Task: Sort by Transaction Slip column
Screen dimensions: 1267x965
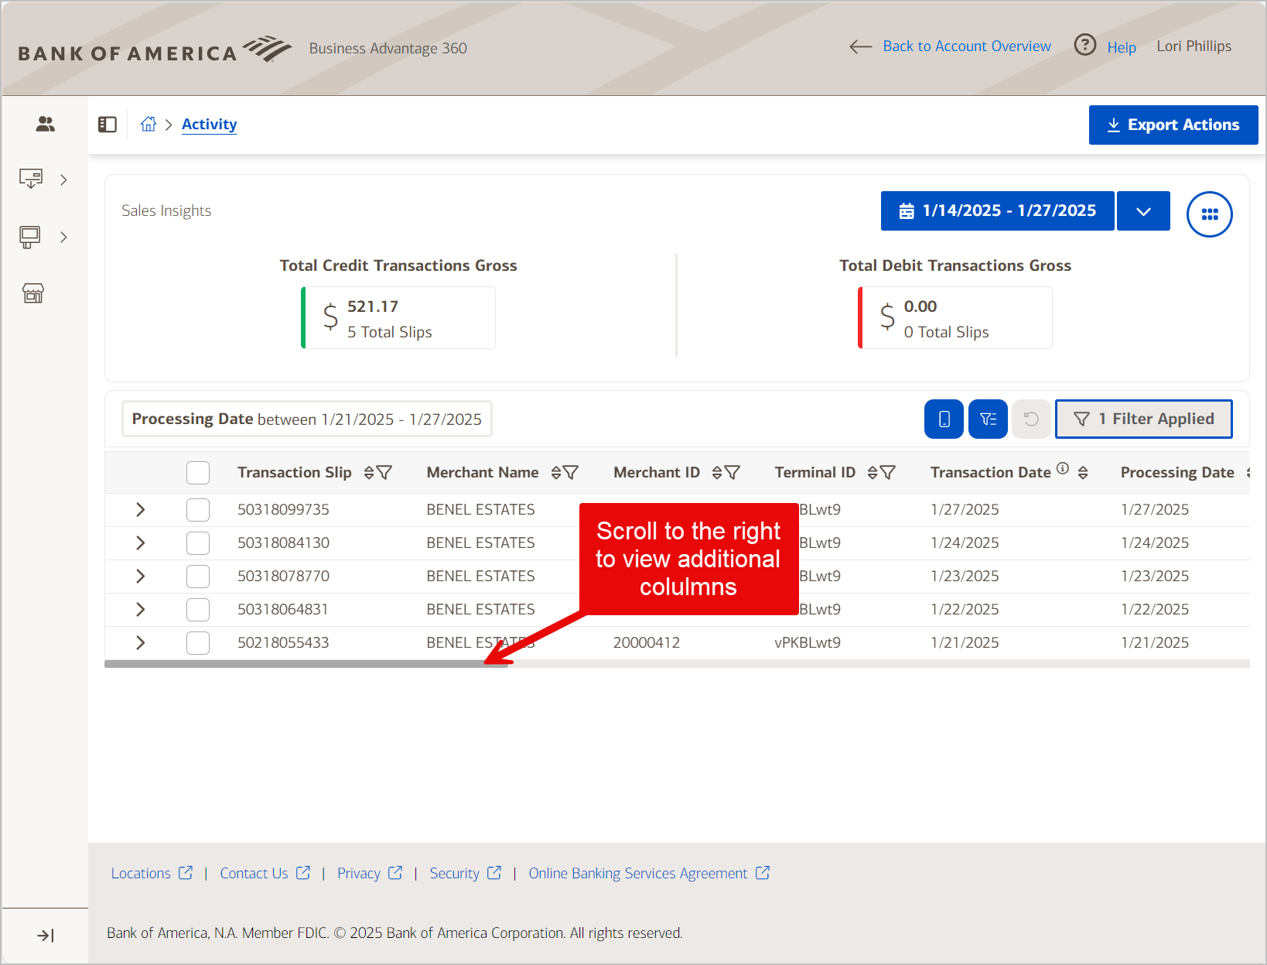Action: (x=369, y=473)
